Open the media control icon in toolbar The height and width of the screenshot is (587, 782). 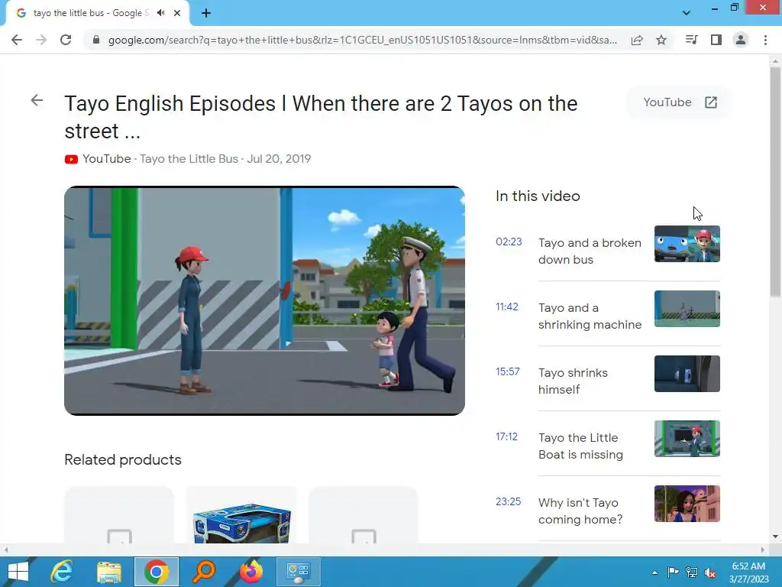(692, 40)
